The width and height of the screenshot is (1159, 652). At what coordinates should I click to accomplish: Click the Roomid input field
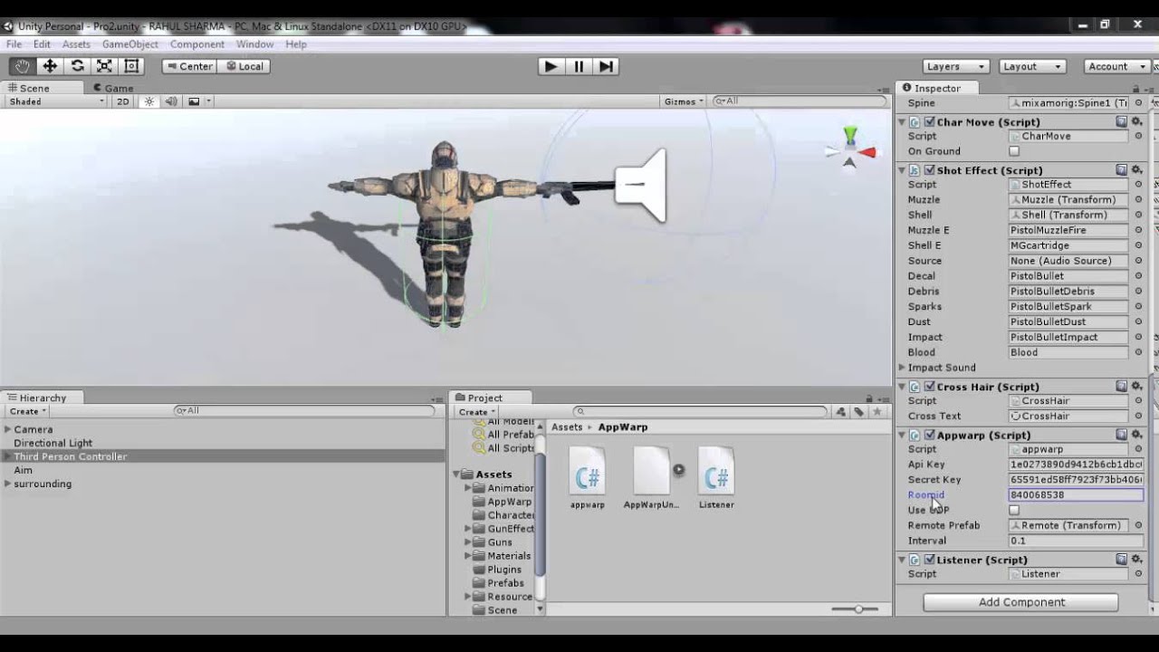[1076, 494]
